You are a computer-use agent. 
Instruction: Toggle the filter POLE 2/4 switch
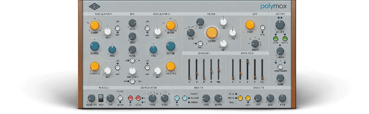click(200, 43)
